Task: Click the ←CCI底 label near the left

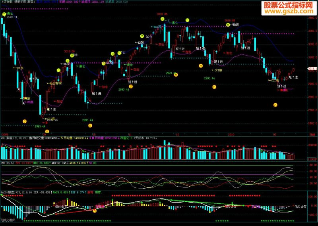Action: (18, 68)
